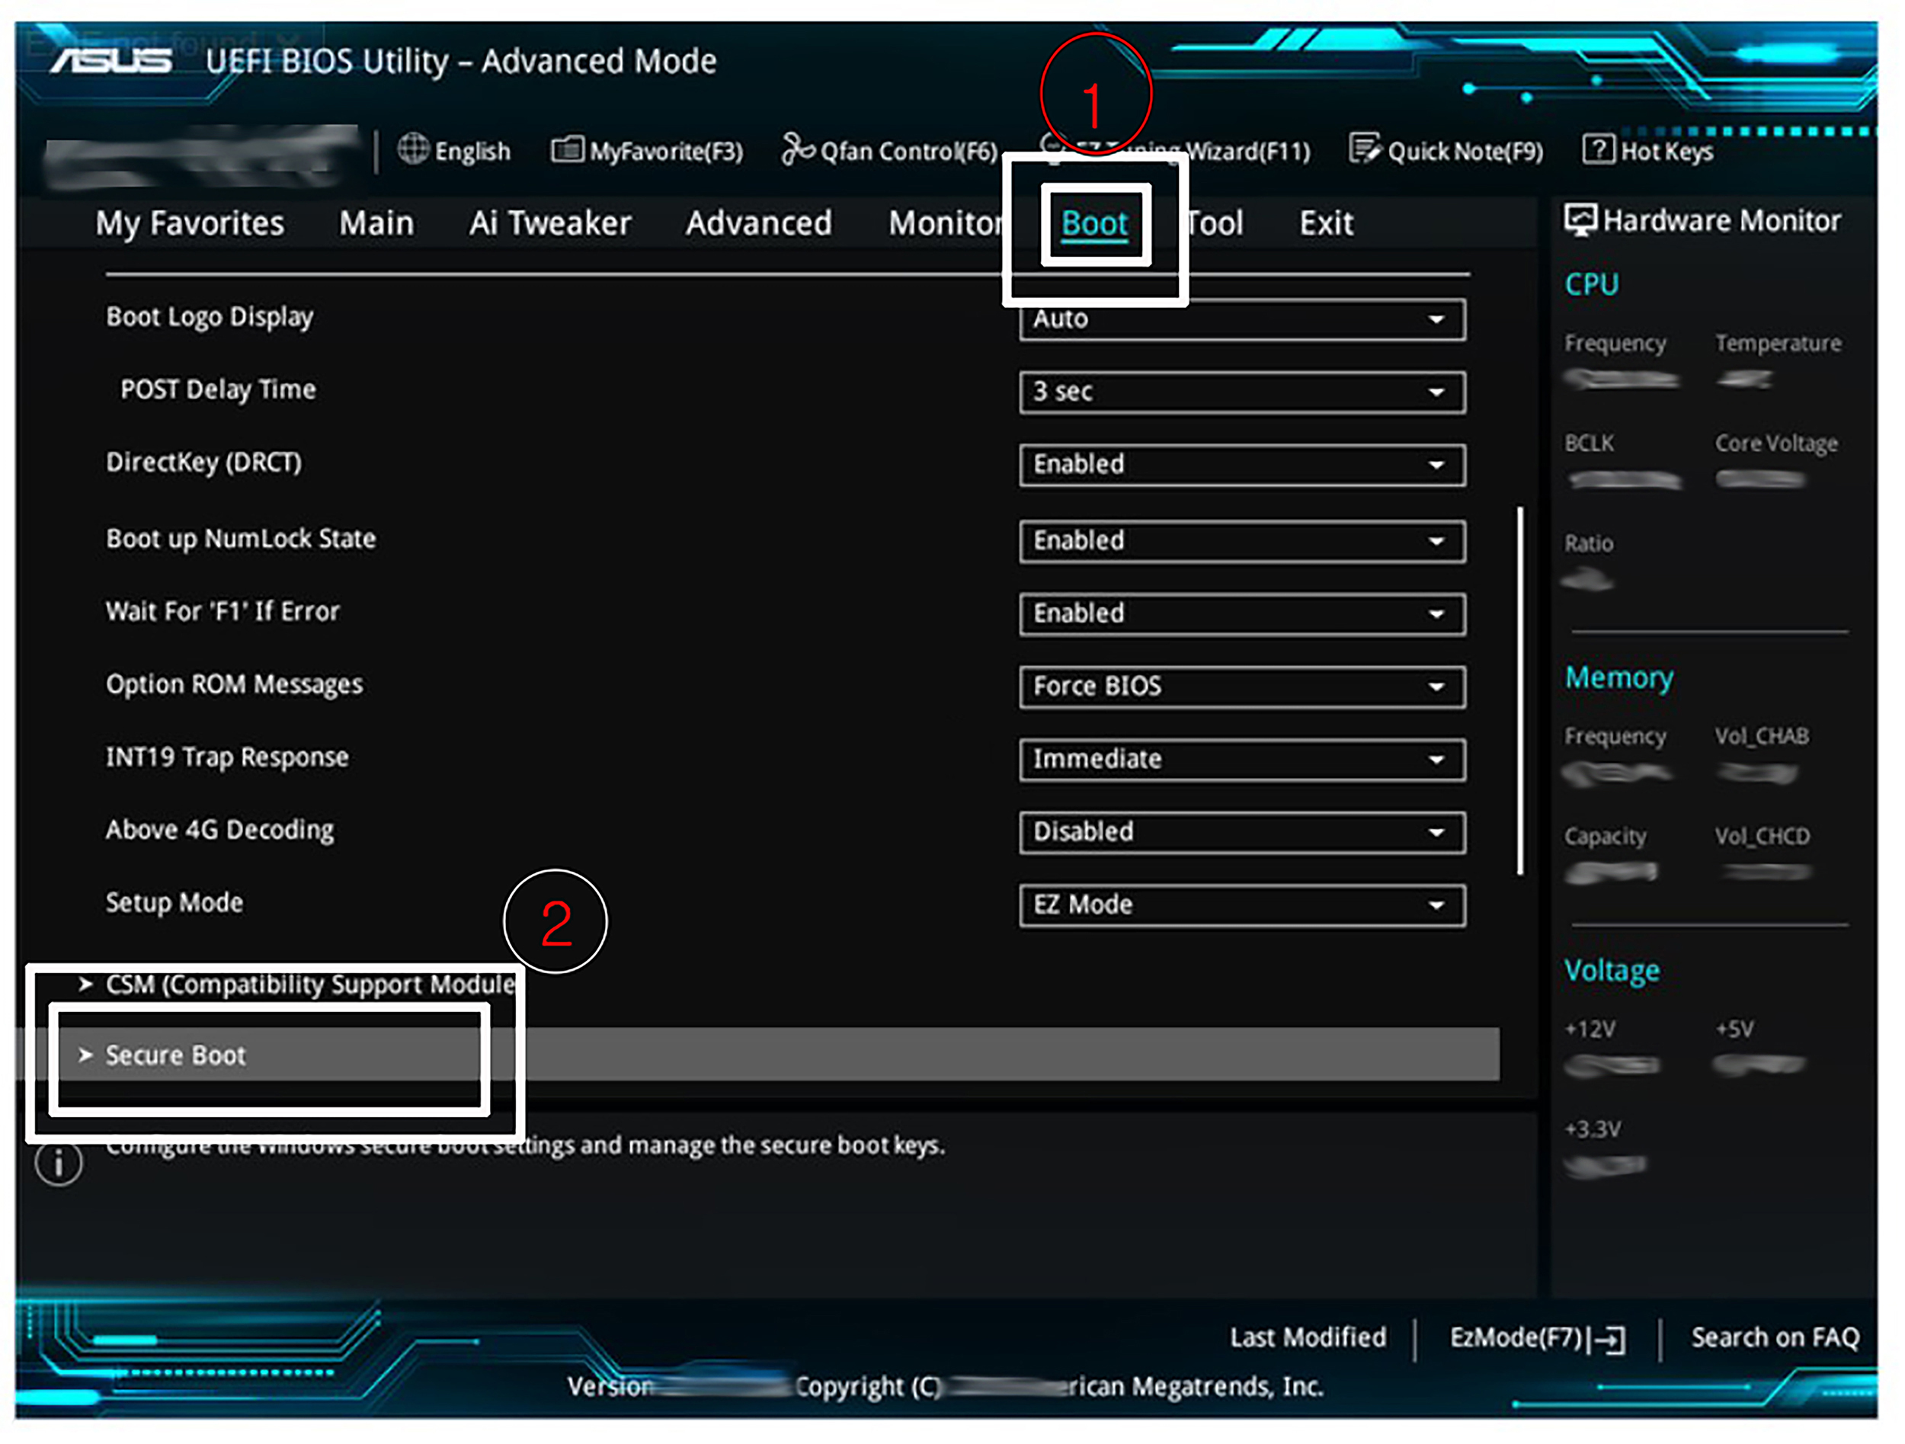Open the English language selector
The image size is (1905, 1444).
pyautogui.click(x=454, y=151)
